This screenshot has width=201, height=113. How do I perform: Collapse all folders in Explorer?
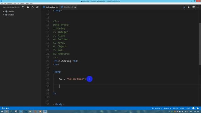(37, 7)
